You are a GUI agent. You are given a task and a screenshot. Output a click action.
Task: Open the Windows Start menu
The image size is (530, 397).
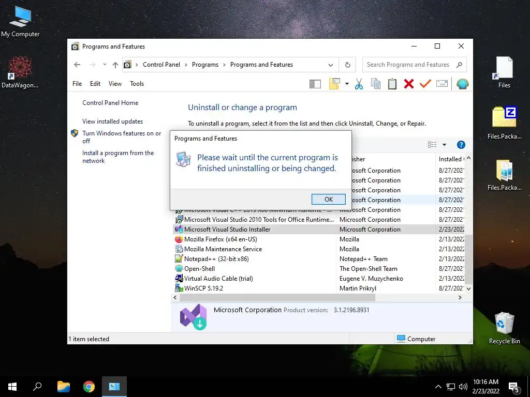click(x=12, y=387)
